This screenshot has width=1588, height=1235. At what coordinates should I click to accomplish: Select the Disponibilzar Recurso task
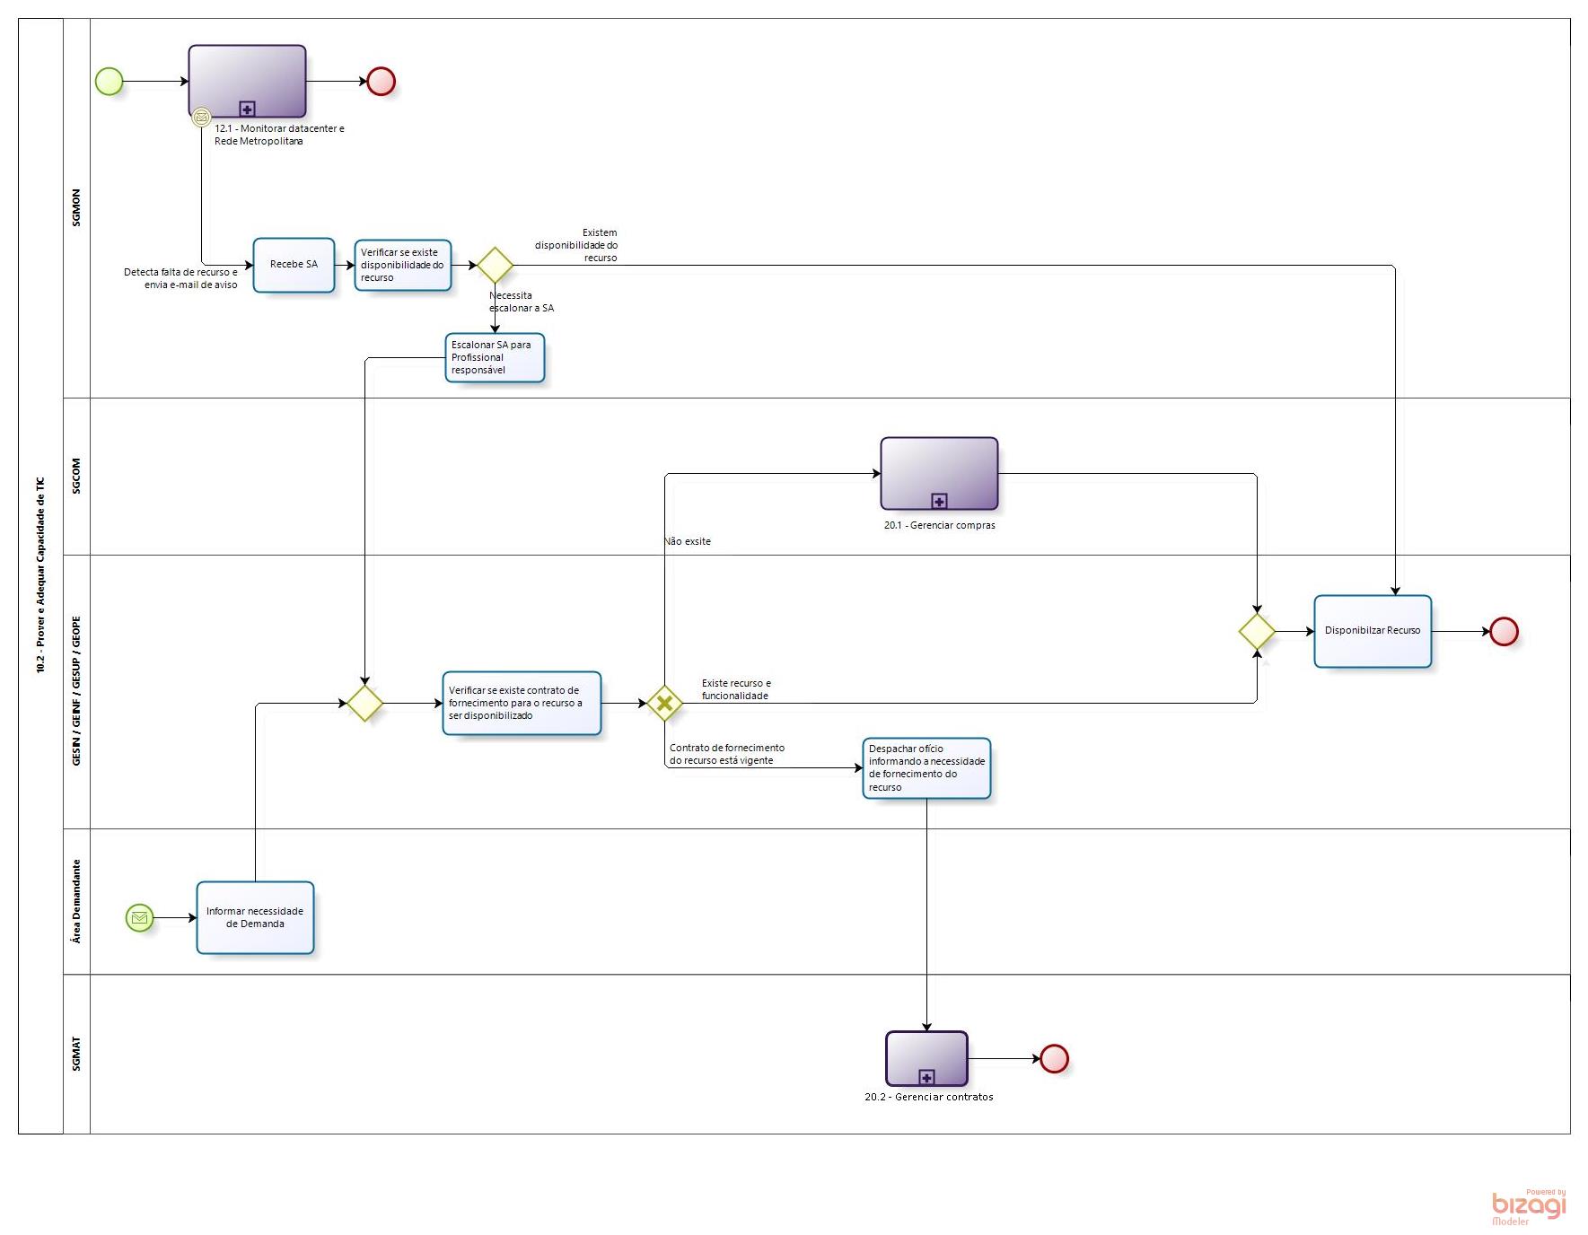[x=1372, y=631]
